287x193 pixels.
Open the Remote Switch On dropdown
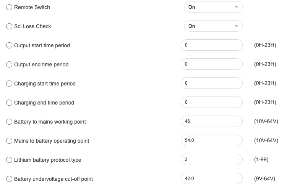213,7
